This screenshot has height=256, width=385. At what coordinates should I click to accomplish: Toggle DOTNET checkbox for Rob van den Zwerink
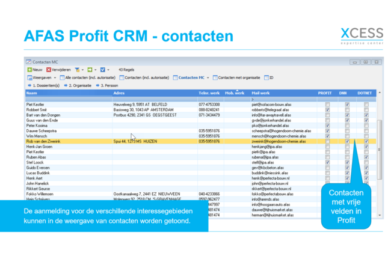[366, 141]
